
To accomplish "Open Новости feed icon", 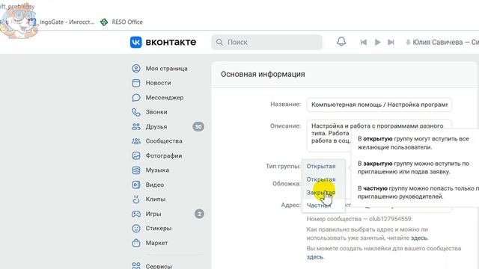I will (x=136, y=83).
